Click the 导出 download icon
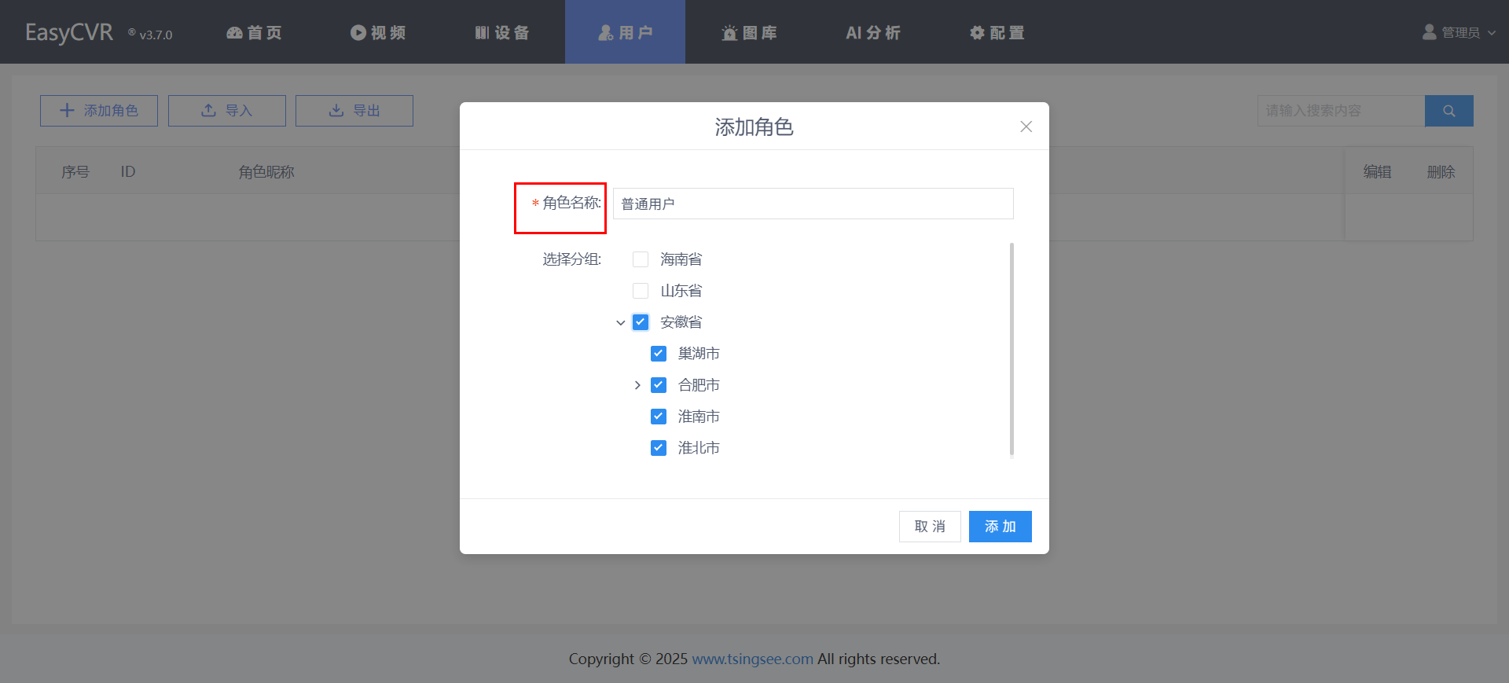The width and height of the screenshot is (1509, 683). click(336, 111)
